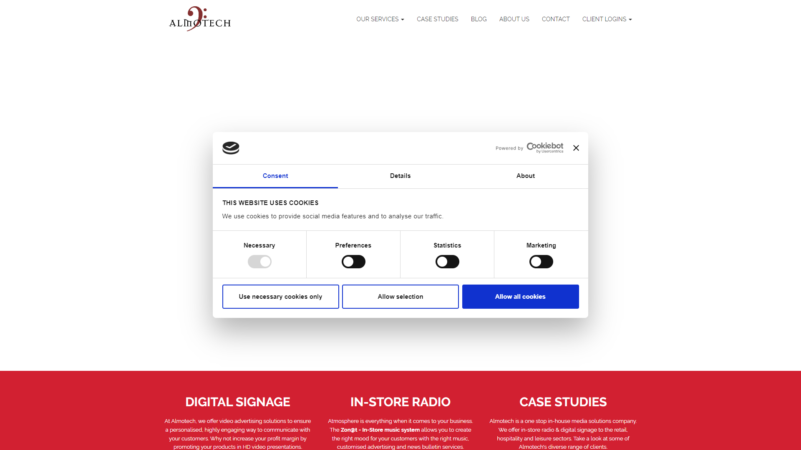Screen dimensions: 801x450
Task: Switch to the Details tab
Action: (x=400, y=176)
